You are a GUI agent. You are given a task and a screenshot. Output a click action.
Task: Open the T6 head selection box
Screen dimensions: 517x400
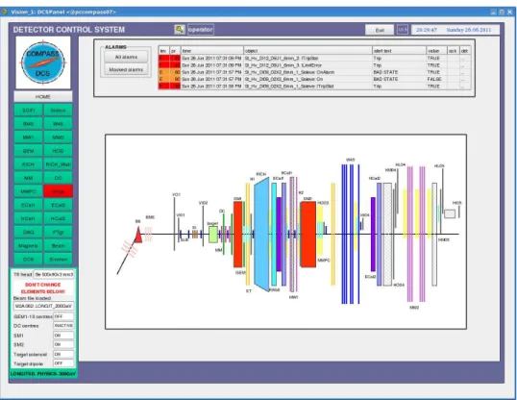(x=54, y=274)
